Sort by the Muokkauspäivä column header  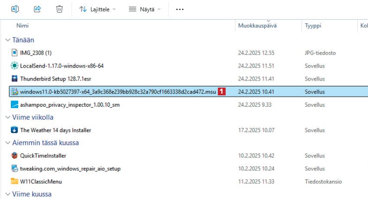pos(257,26)
